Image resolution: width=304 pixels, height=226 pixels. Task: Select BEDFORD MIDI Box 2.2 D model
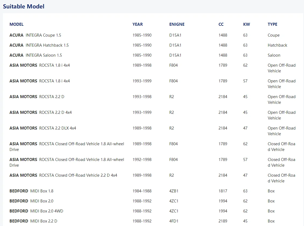coord(33,221)
